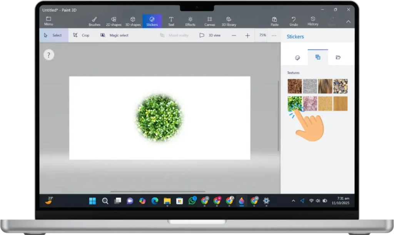Open the 2D shapes tool
Viewport: 394px width, 235px height.
[x=114, y=21]
